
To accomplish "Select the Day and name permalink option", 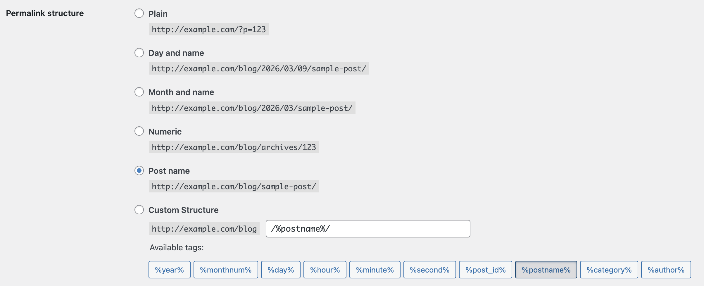I will click(x=139, y=53).
